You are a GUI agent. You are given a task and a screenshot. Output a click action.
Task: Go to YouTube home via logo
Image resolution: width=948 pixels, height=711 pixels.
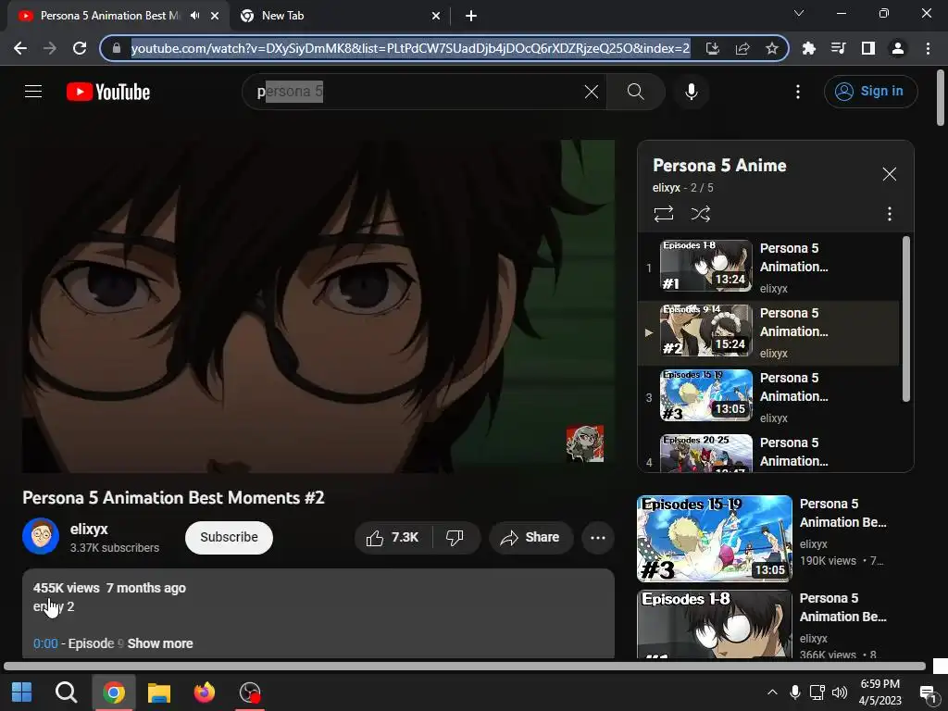coord(108,92)
